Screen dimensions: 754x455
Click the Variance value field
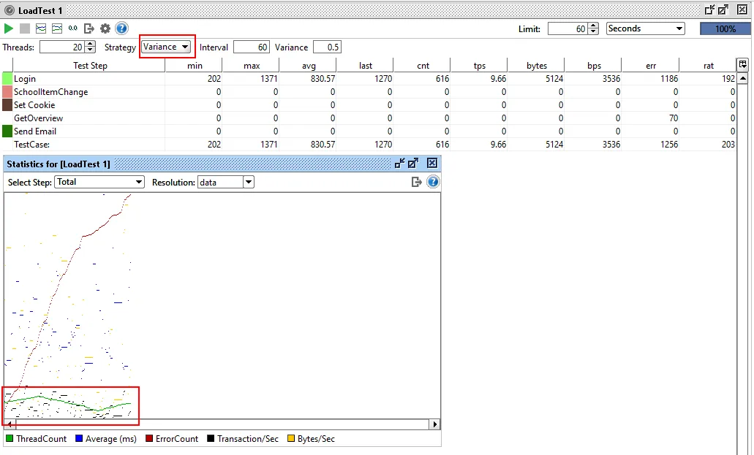pyautogui.click(x=327, y=47)
